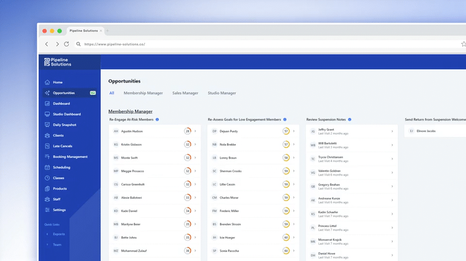Click Dejuan Purdy score ring 57
The image size is (466, 261).
coord(286,131)
